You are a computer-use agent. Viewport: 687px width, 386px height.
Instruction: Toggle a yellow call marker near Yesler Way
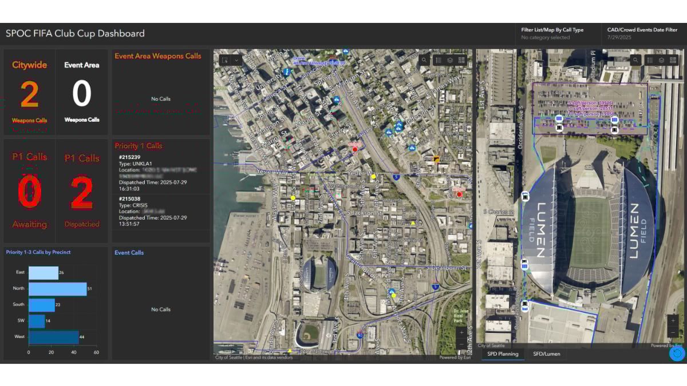pos(372,177)
